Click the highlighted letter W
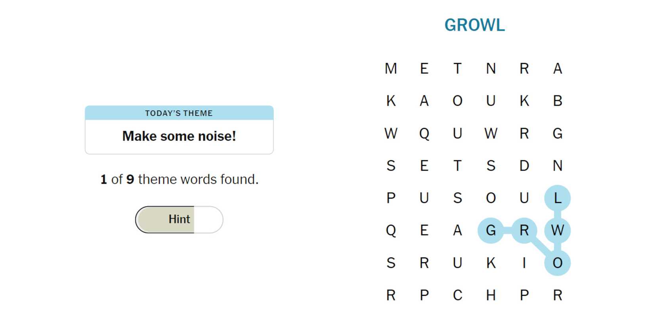654x327 pixels. (x=557, y=230)
